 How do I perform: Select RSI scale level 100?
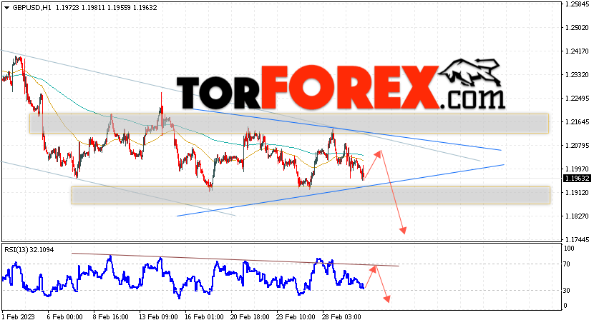tap(569, 249)
